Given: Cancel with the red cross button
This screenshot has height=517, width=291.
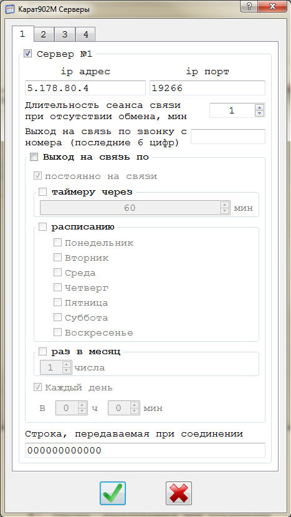Looking at the screenshot, I should click(x=179, y=493).
